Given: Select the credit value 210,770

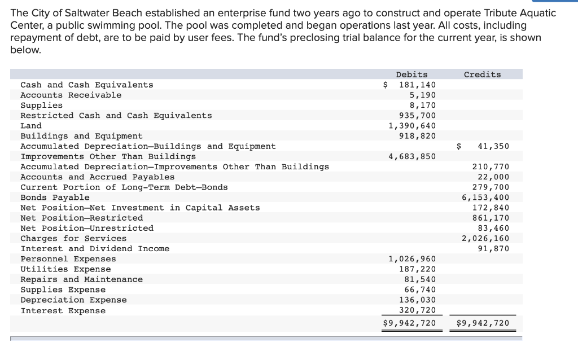Looking at the screenshot, I should (491, 166).
